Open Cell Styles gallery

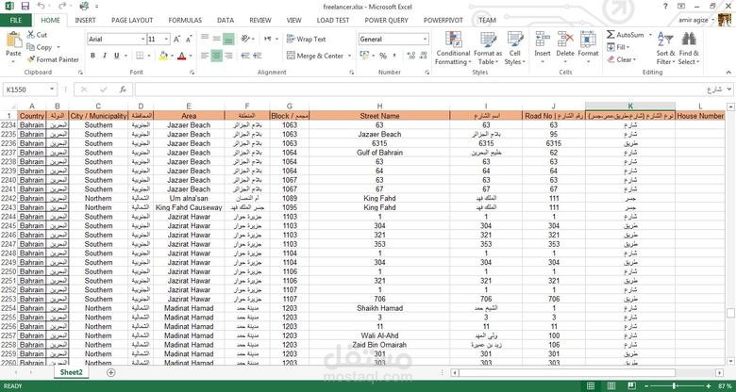click(x=515, y=49)
